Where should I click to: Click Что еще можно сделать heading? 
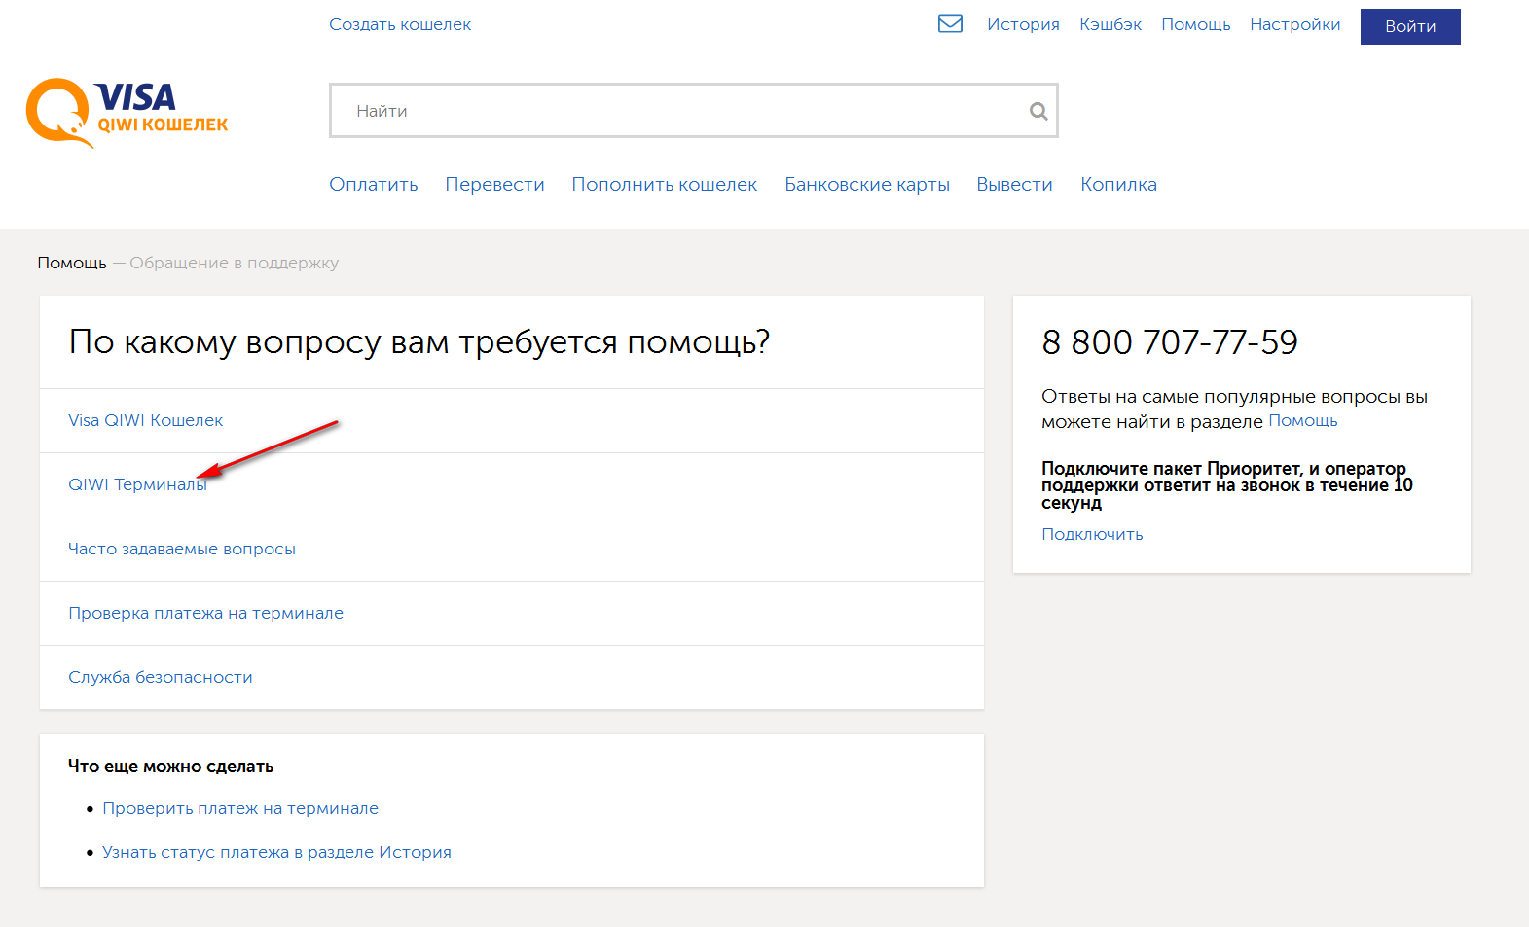coord(170,766)
